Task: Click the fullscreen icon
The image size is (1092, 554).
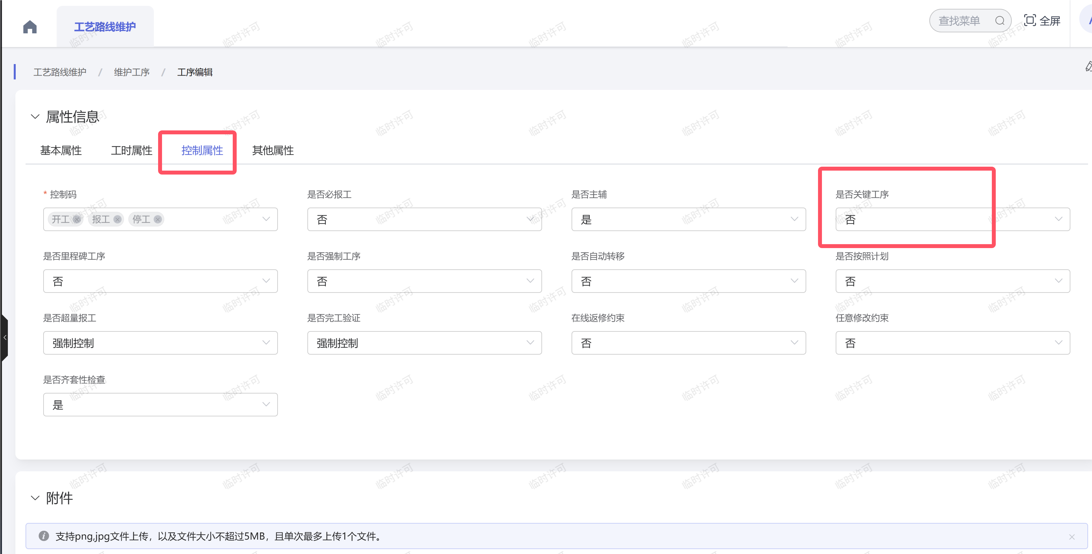Action: [x=1030, y=20]
